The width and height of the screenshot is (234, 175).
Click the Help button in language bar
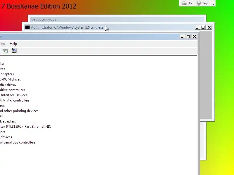(202, 3)
